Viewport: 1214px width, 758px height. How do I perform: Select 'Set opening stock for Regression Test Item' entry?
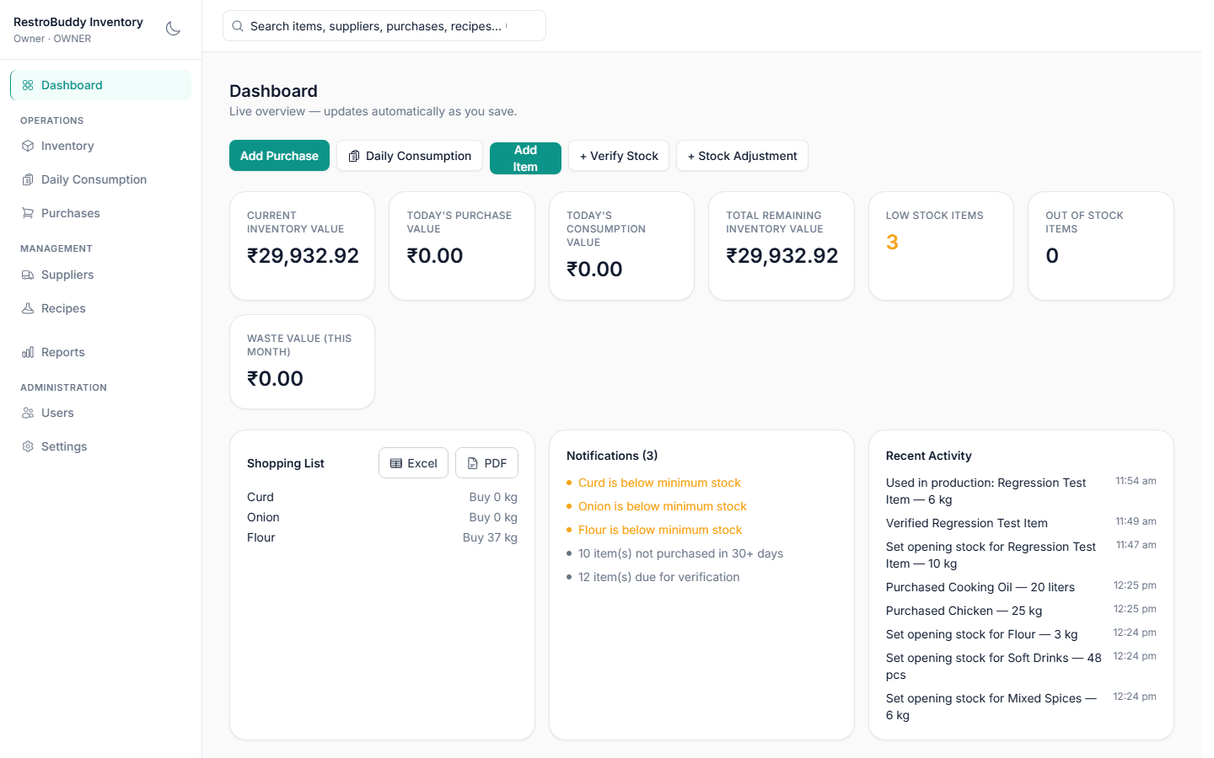1021,555
